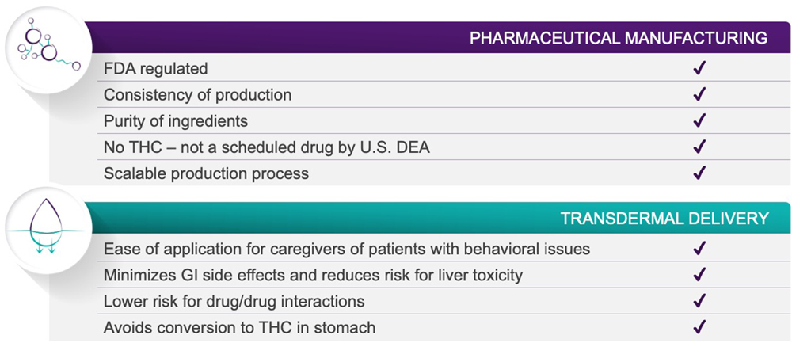Click the molecule icon beside Pharmaceutical Manufacturing
Screen dimensions: 792x343
coord(49,50)
